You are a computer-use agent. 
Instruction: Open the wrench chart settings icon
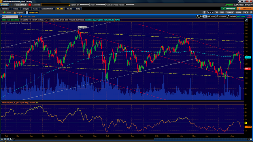tap(200, 17)
